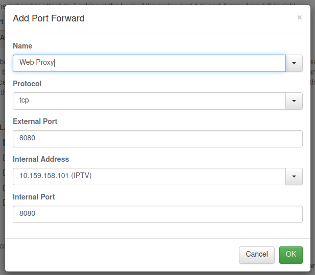Image resolution: width=315 pixels, height=275 pixels.
Task: Click the Protocol label text
Action: coord(27,84)
